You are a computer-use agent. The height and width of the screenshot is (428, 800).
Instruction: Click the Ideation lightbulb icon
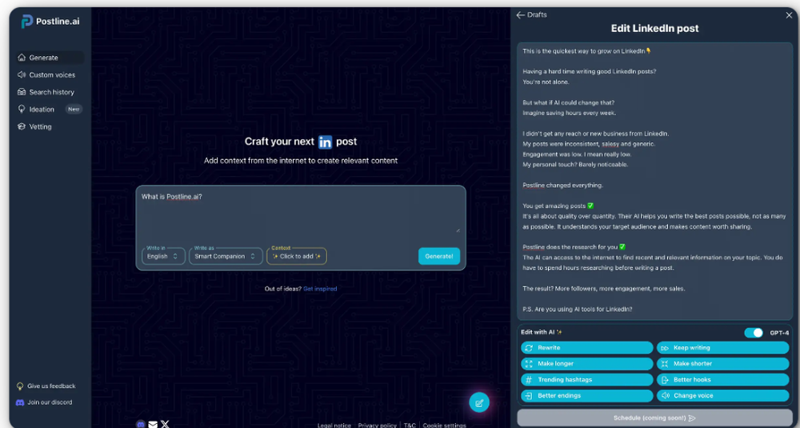(22, 109)
